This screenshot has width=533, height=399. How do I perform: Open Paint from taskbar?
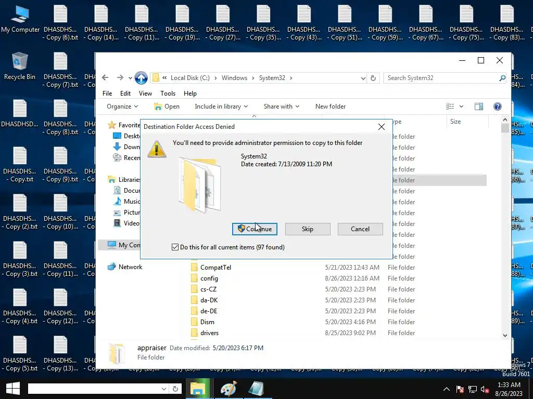click(x=229, y=389)
